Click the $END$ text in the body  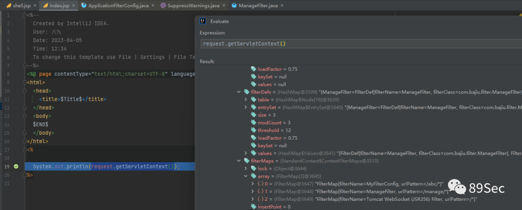(40, 124)
